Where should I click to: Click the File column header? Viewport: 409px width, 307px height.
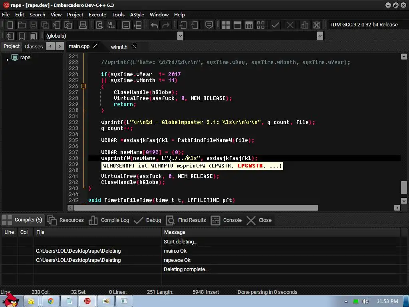point(97,232)
